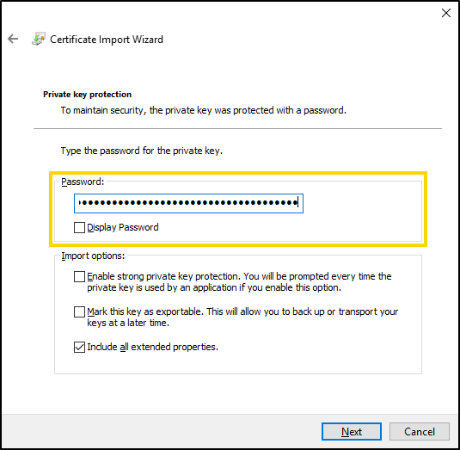Check the Mark this key as exportable box
This screenshot has height=450, width=460.
[x=79, y=311]
